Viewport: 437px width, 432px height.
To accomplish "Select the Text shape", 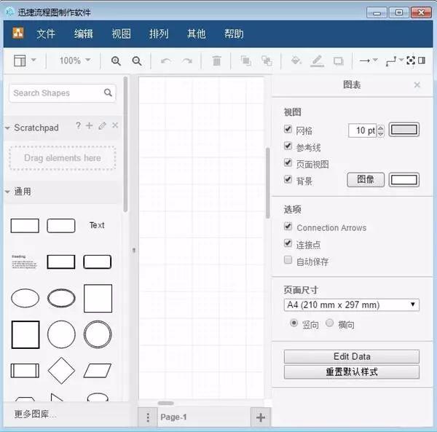I will tap(97, 225).
